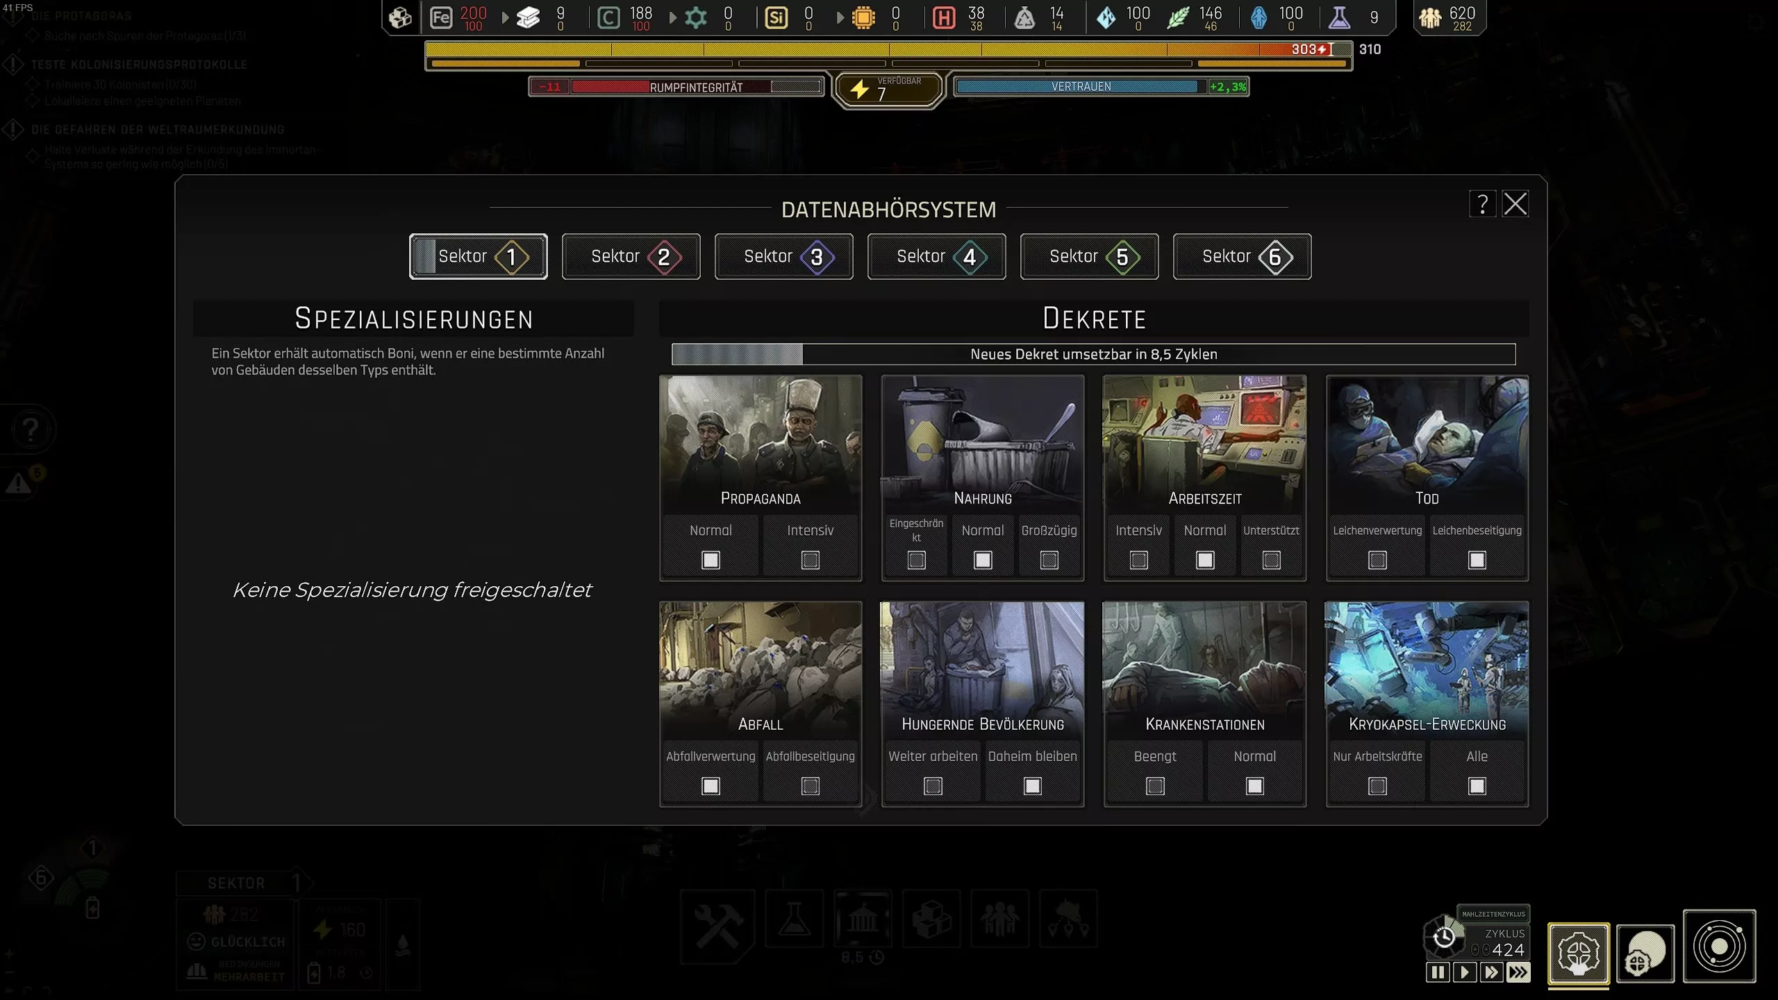Set normal play speed

[x=1464, y=972]
